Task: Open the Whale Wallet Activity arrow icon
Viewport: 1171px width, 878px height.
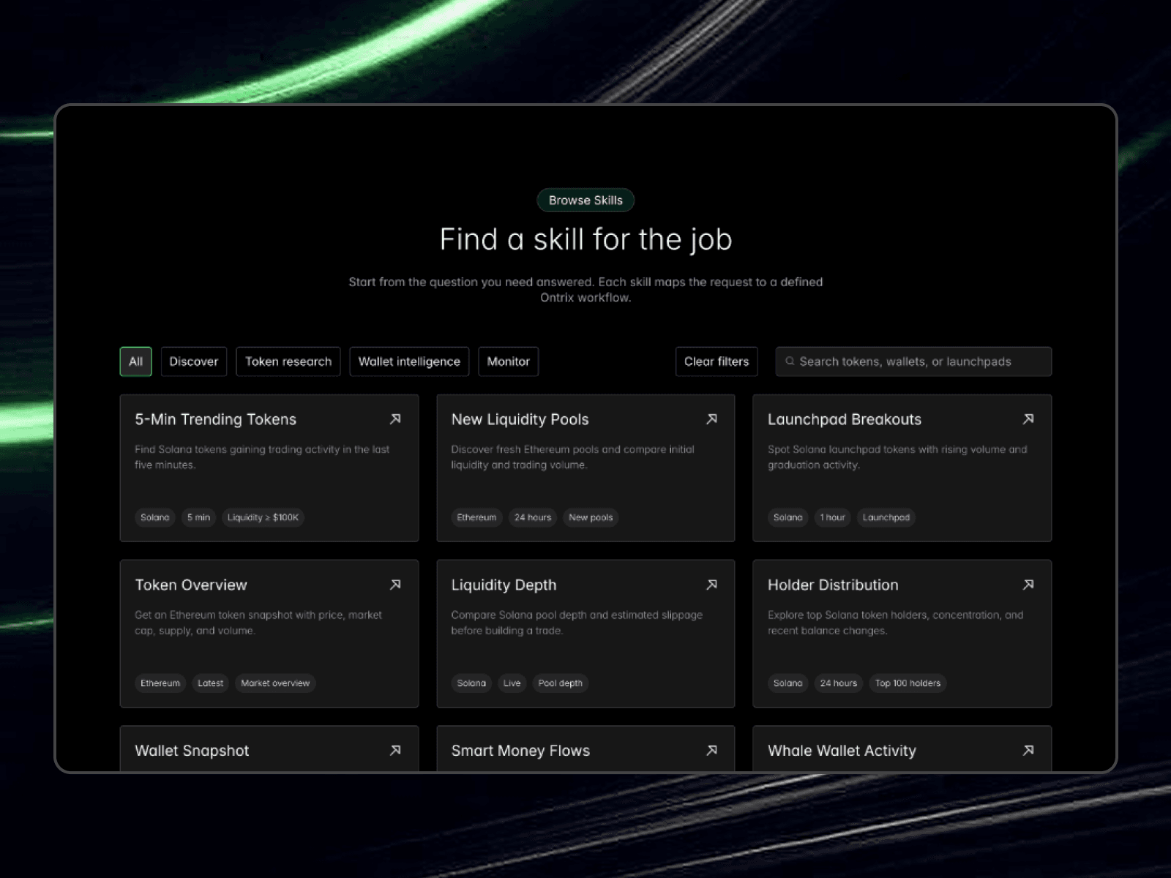Action: pyautogui.click(x=1028, y=750)
